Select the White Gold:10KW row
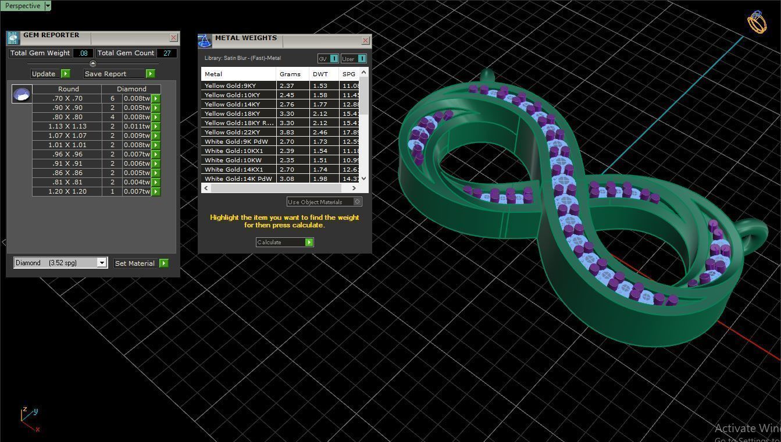The height and width of the screenshot is (442, 781). (281, 160)
